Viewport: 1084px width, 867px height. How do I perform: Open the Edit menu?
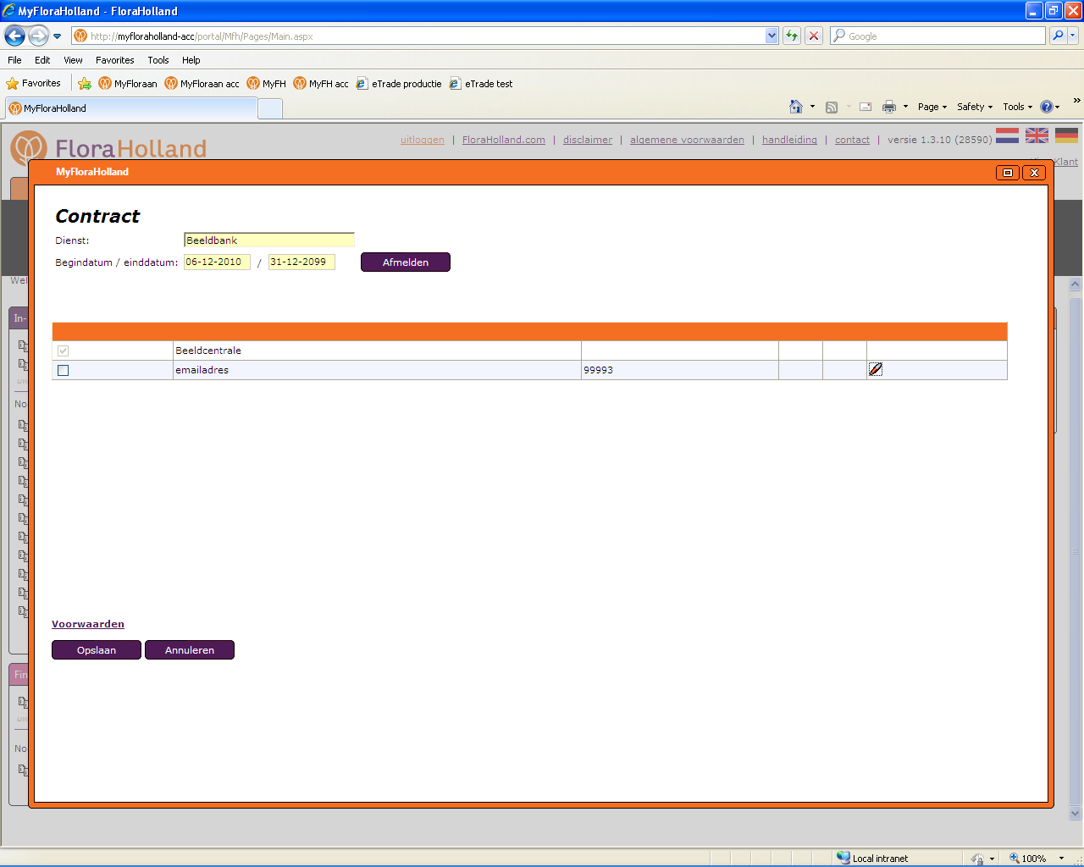click(42, 60)
